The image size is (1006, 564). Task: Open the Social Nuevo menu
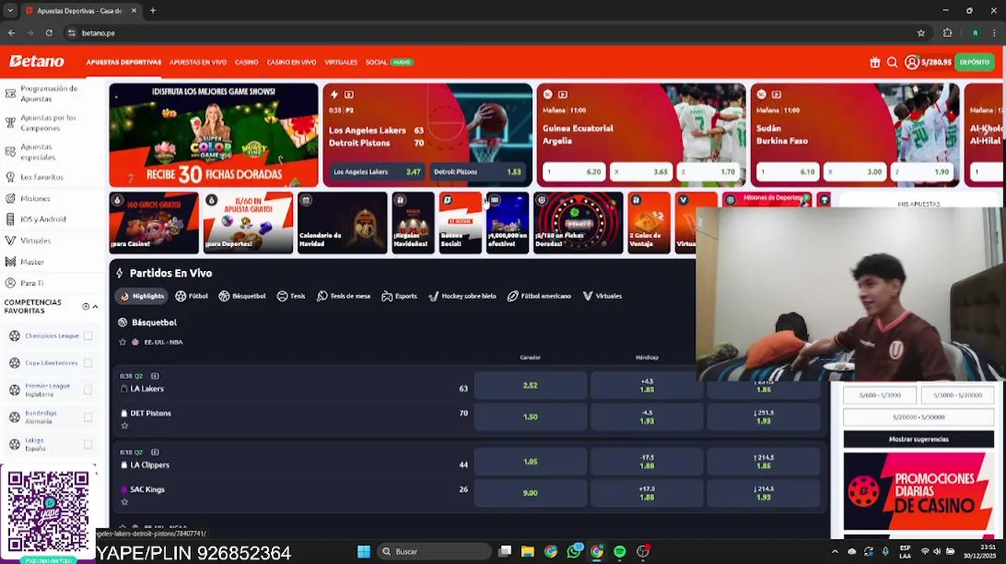click(x=389, y=62)
